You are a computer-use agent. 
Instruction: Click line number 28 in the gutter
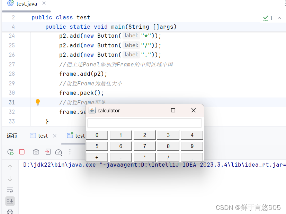[12, 74]
